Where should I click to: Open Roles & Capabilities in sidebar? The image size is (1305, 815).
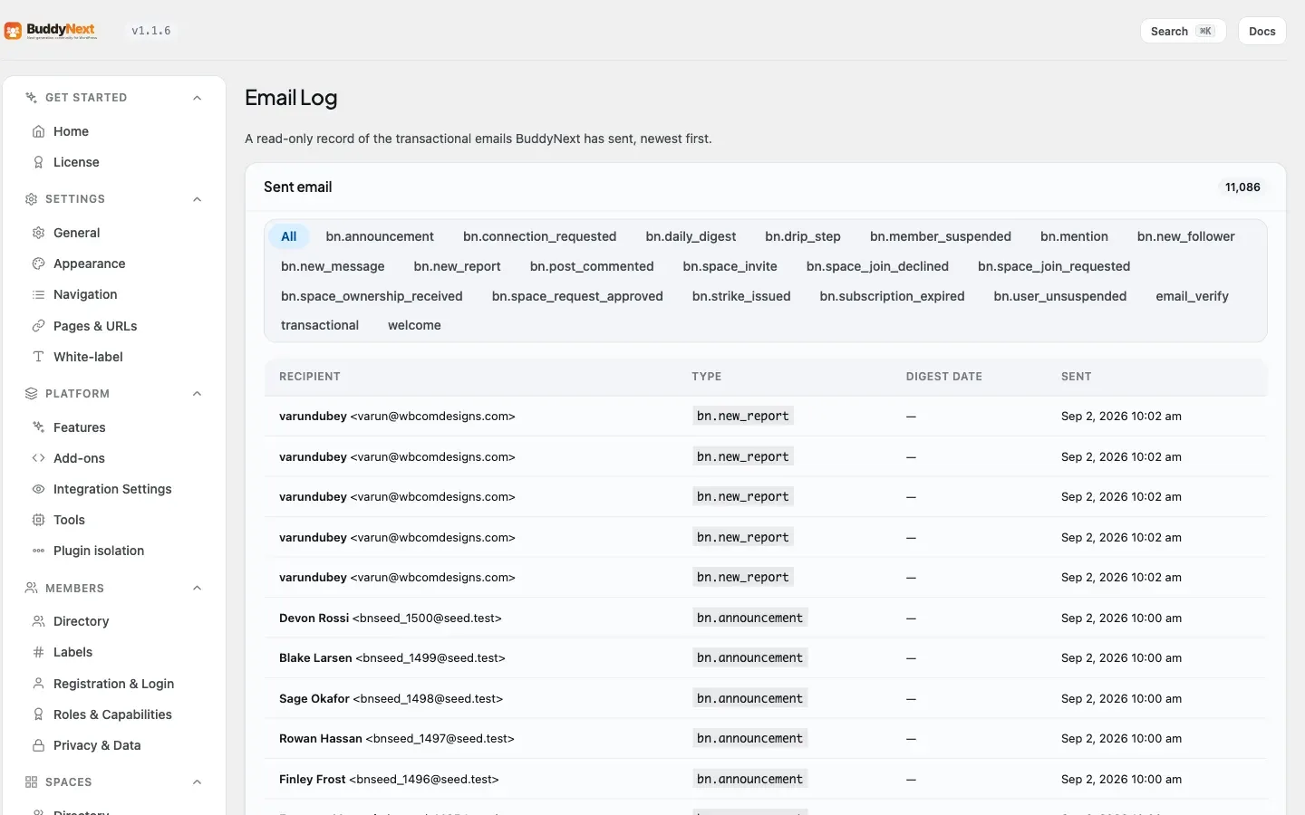click(112, 714)
